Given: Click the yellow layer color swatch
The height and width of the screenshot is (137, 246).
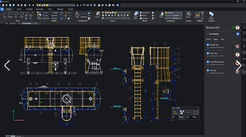Looking at the screenshot, I should point(47,5).
